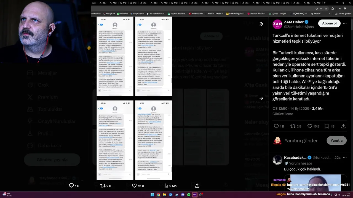353x198 pixels.
Task: Retweet icon under the image viewer
Action: [x=105, y=186]
